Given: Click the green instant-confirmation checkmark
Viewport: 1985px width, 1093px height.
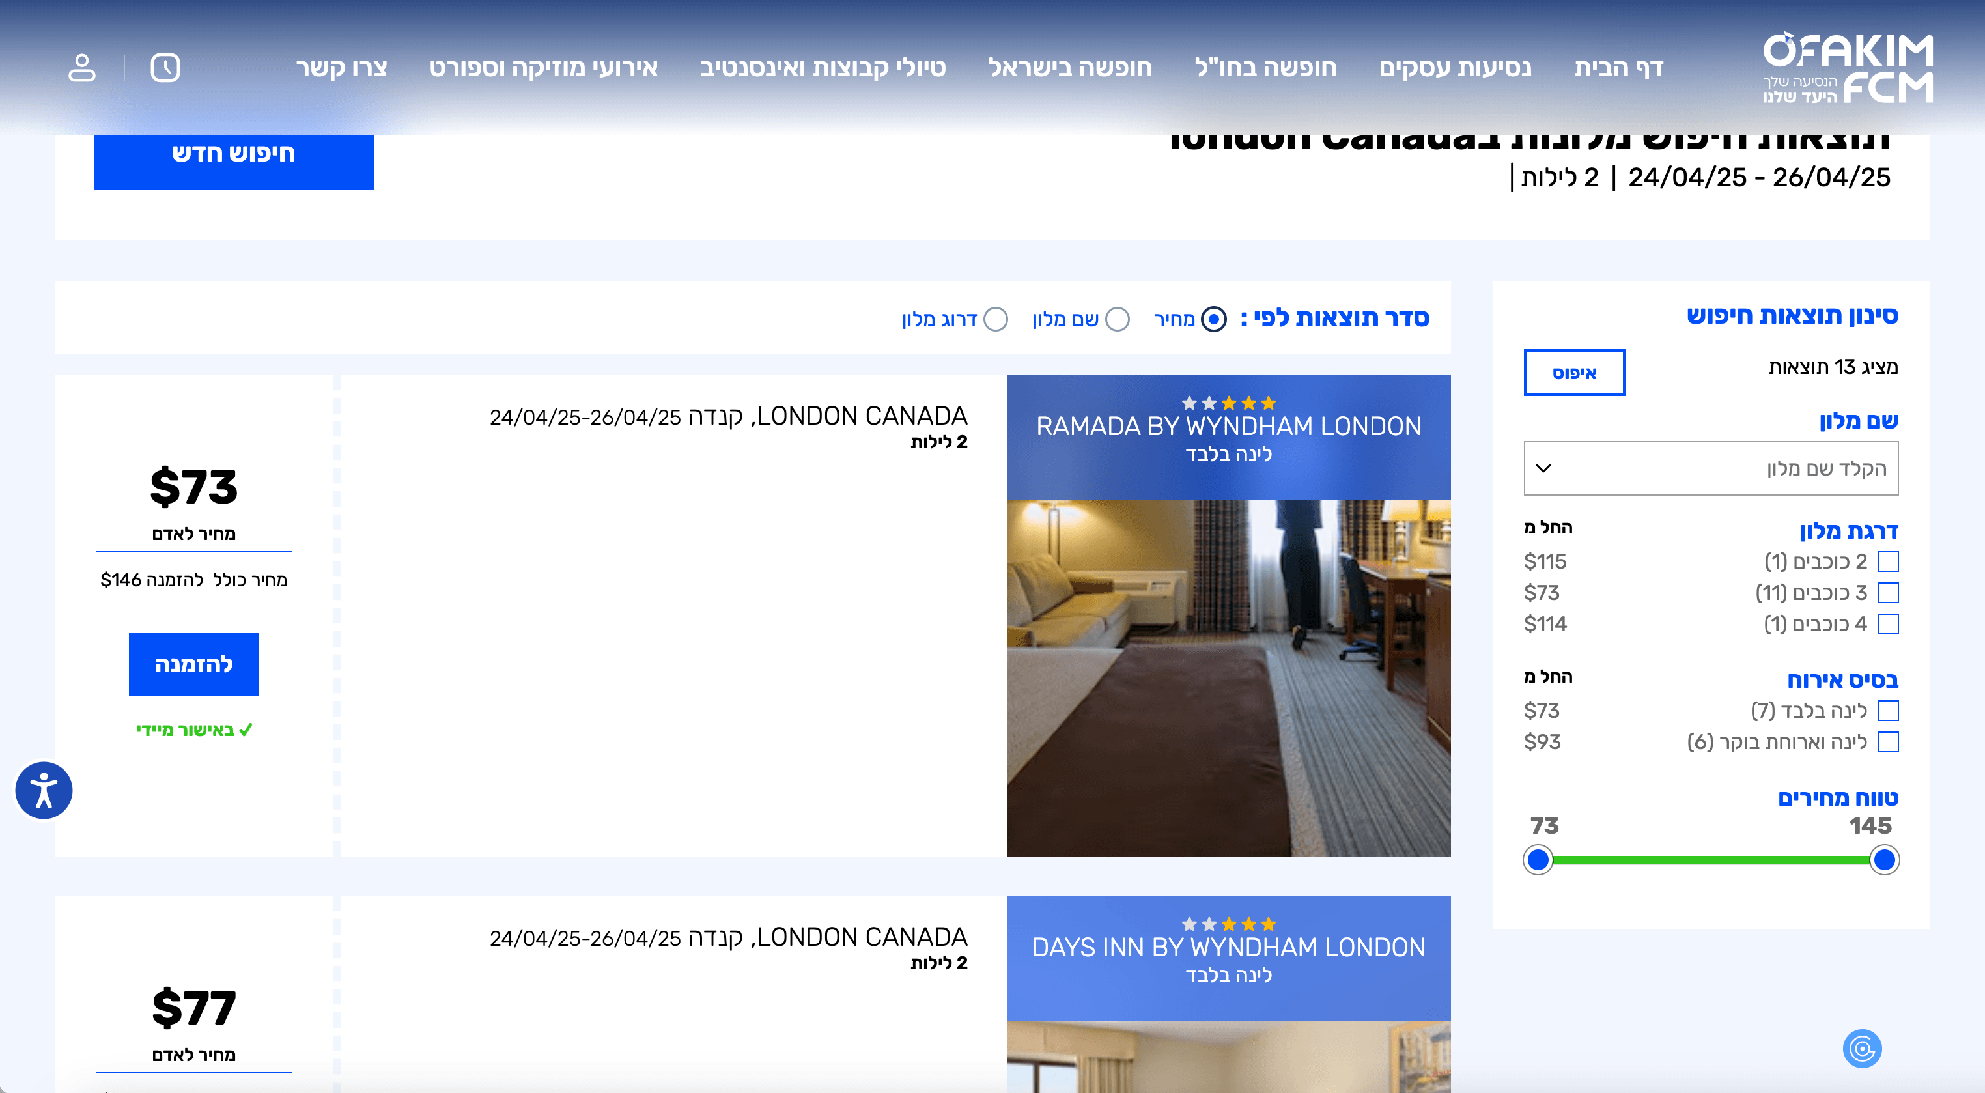Looking at the screenshot, I should point(246,730).
